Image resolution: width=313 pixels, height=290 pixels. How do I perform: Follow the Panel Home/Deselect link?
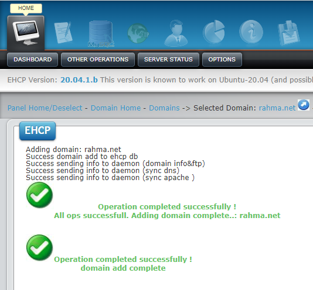coord(45,108)
